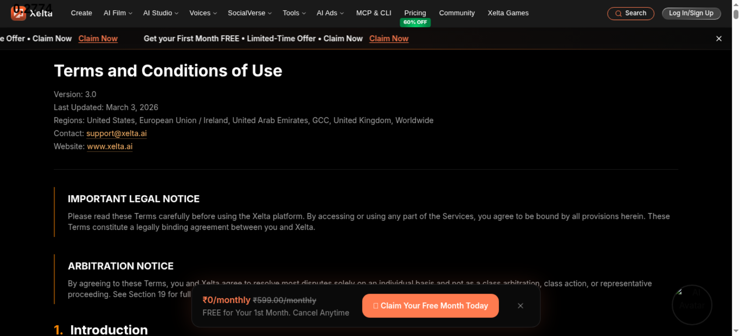Click the 'ARBITRATION NOTICE' heading
Screen dimensions: 740x336
pos(121,266)
